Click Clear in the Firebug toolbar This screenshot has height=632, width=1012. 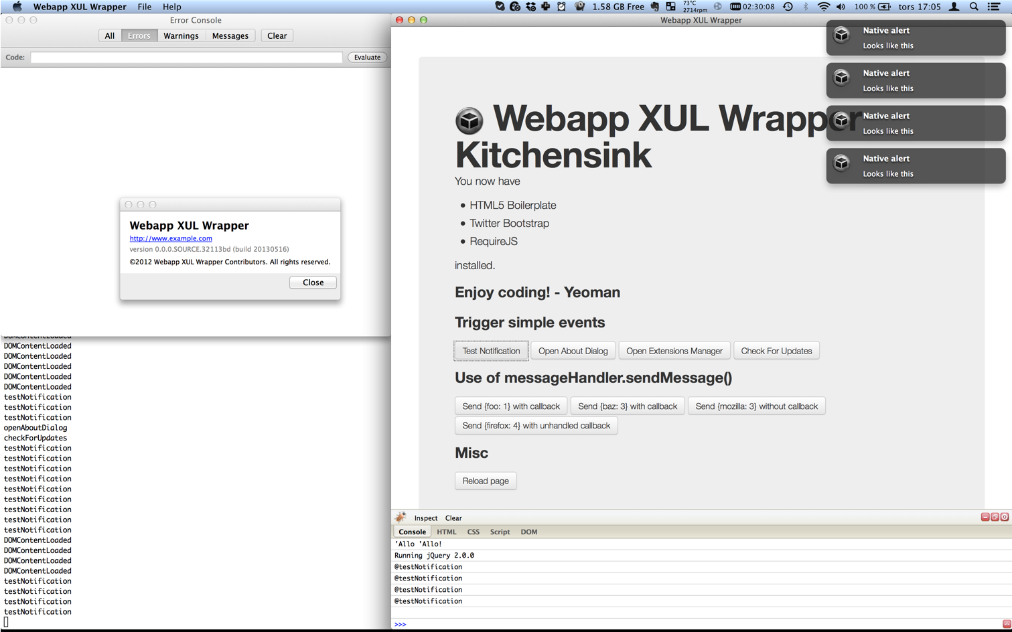(x=453, y=518)
